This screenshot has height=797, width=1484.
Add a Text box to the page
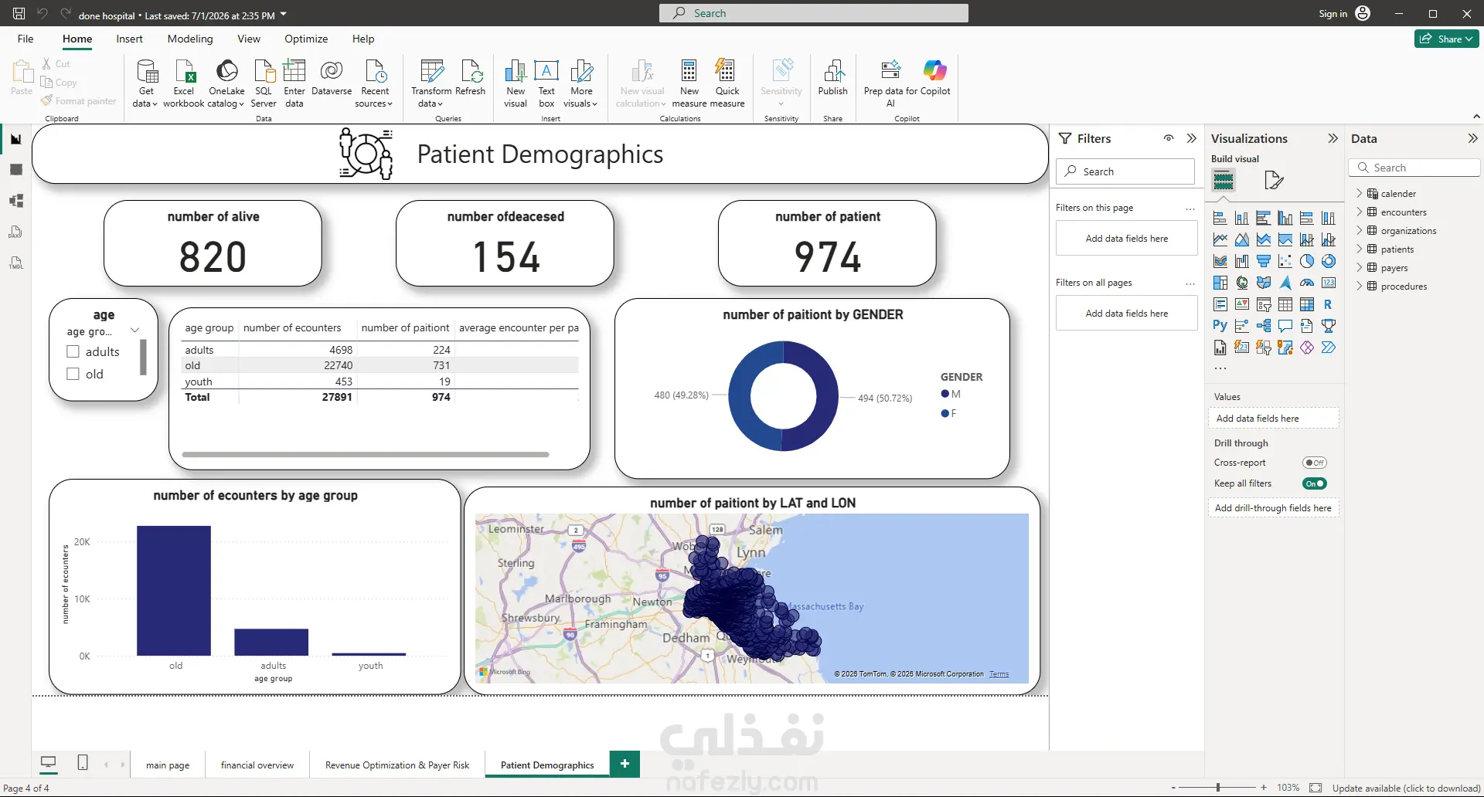point(546,83)
